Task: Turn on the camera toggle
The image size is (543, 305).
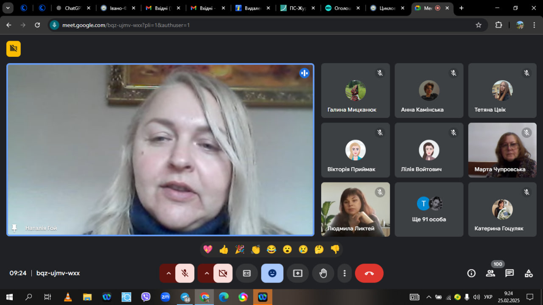Action: coord(223,273)
